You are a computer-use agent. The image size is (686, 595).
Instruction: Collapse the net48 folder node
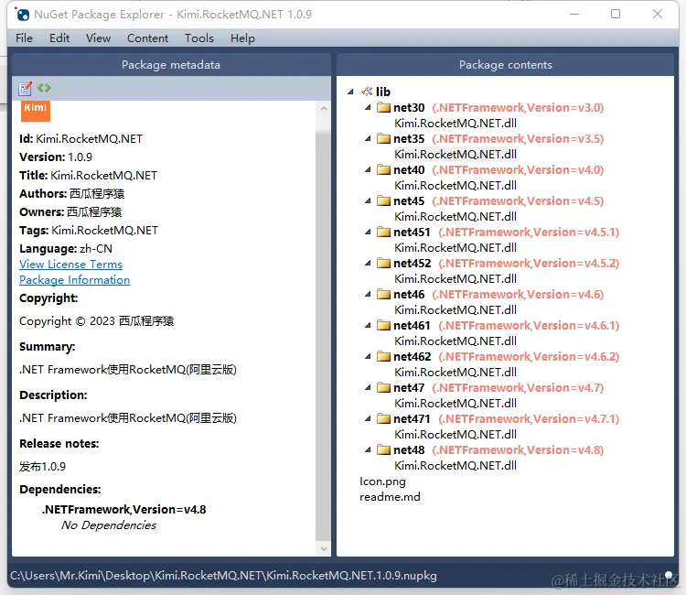pos(368,449)
